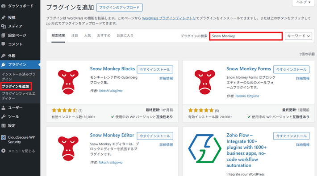Open the ツール menu label
This screenshot has height=176, width=317.
coord(13,116)
